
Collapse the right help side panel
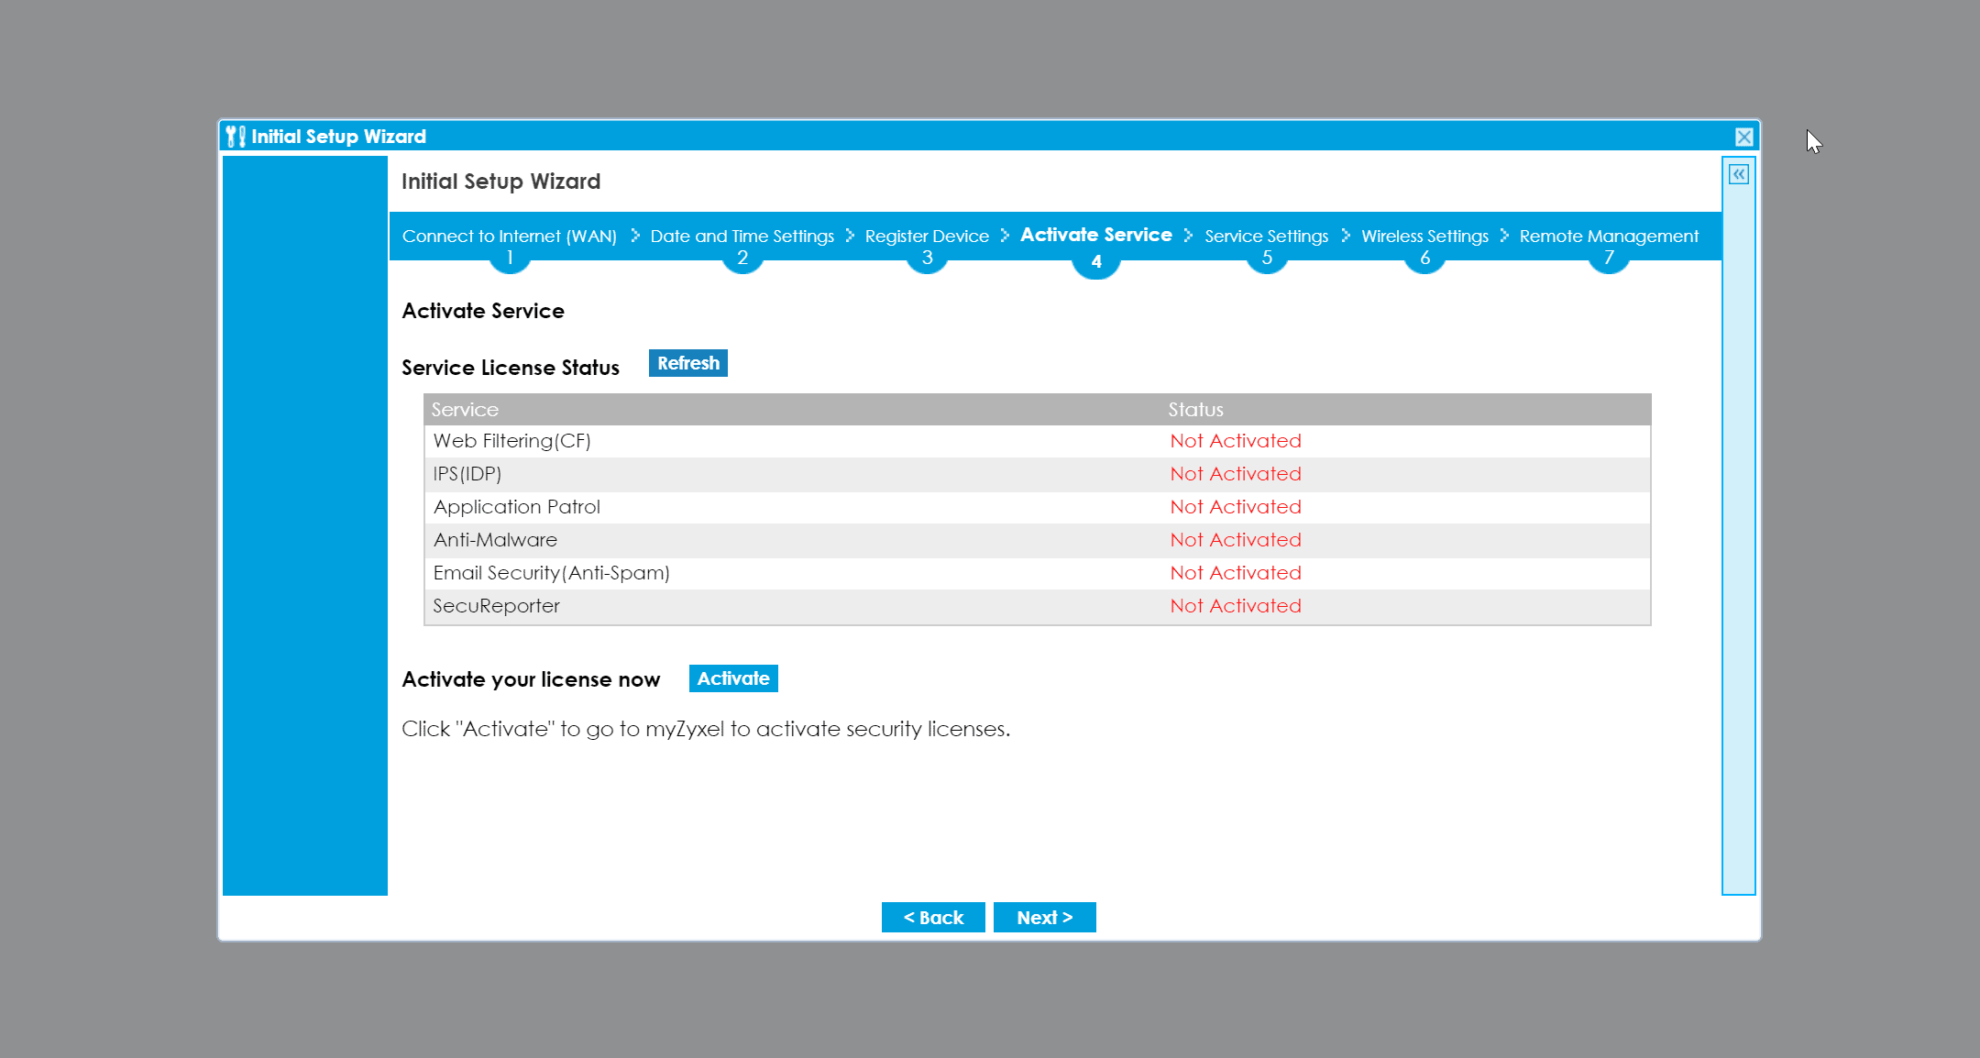pos(1738,174)
